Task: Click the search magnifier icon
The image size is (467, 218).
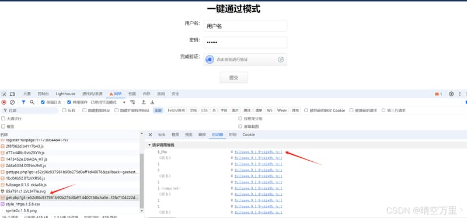Action: pos(32,102)
